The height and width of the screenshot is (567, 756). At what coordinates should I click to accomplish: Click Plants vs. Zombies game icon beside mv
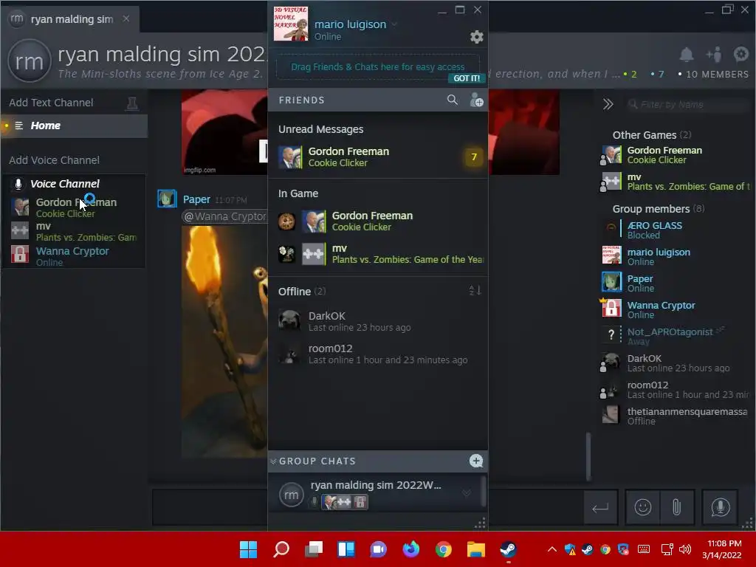[x=286, y=254]
